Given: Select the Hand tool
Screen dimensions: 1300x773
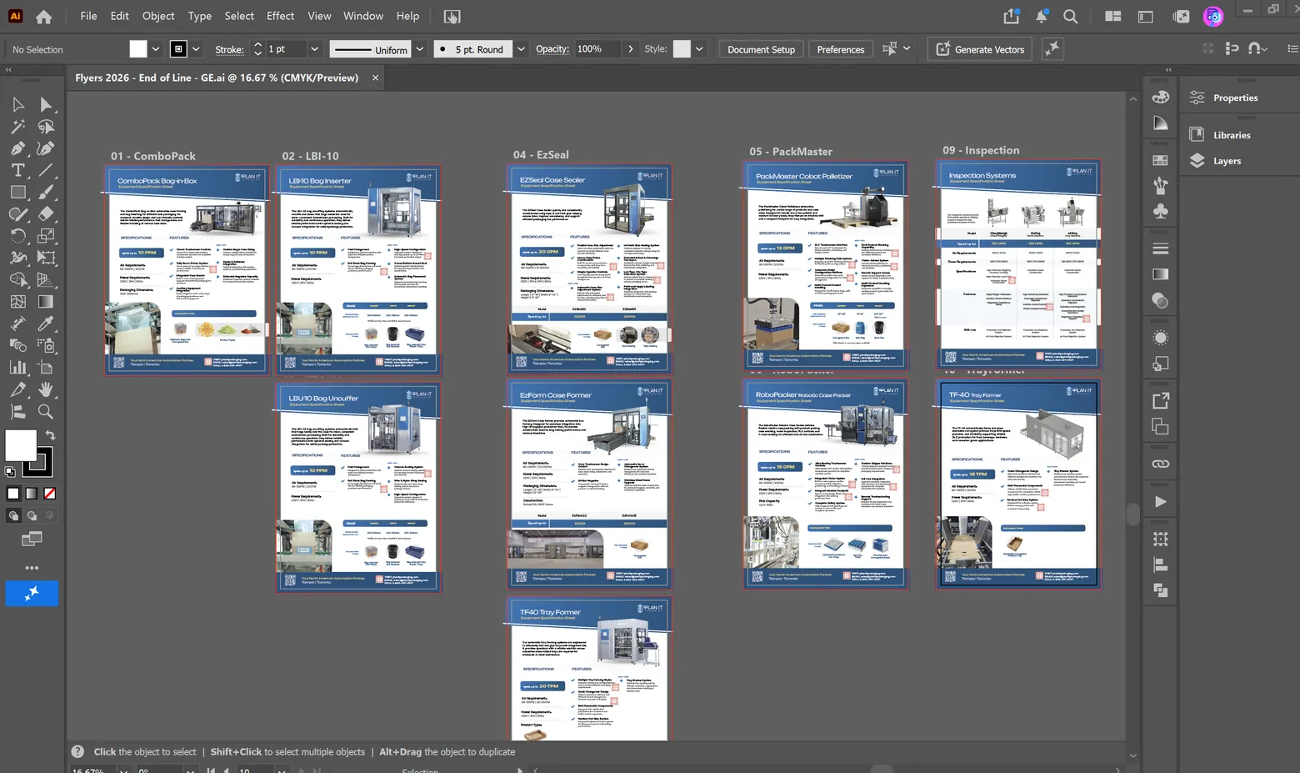Looking at the screenshot, I should tap(46, 389).
